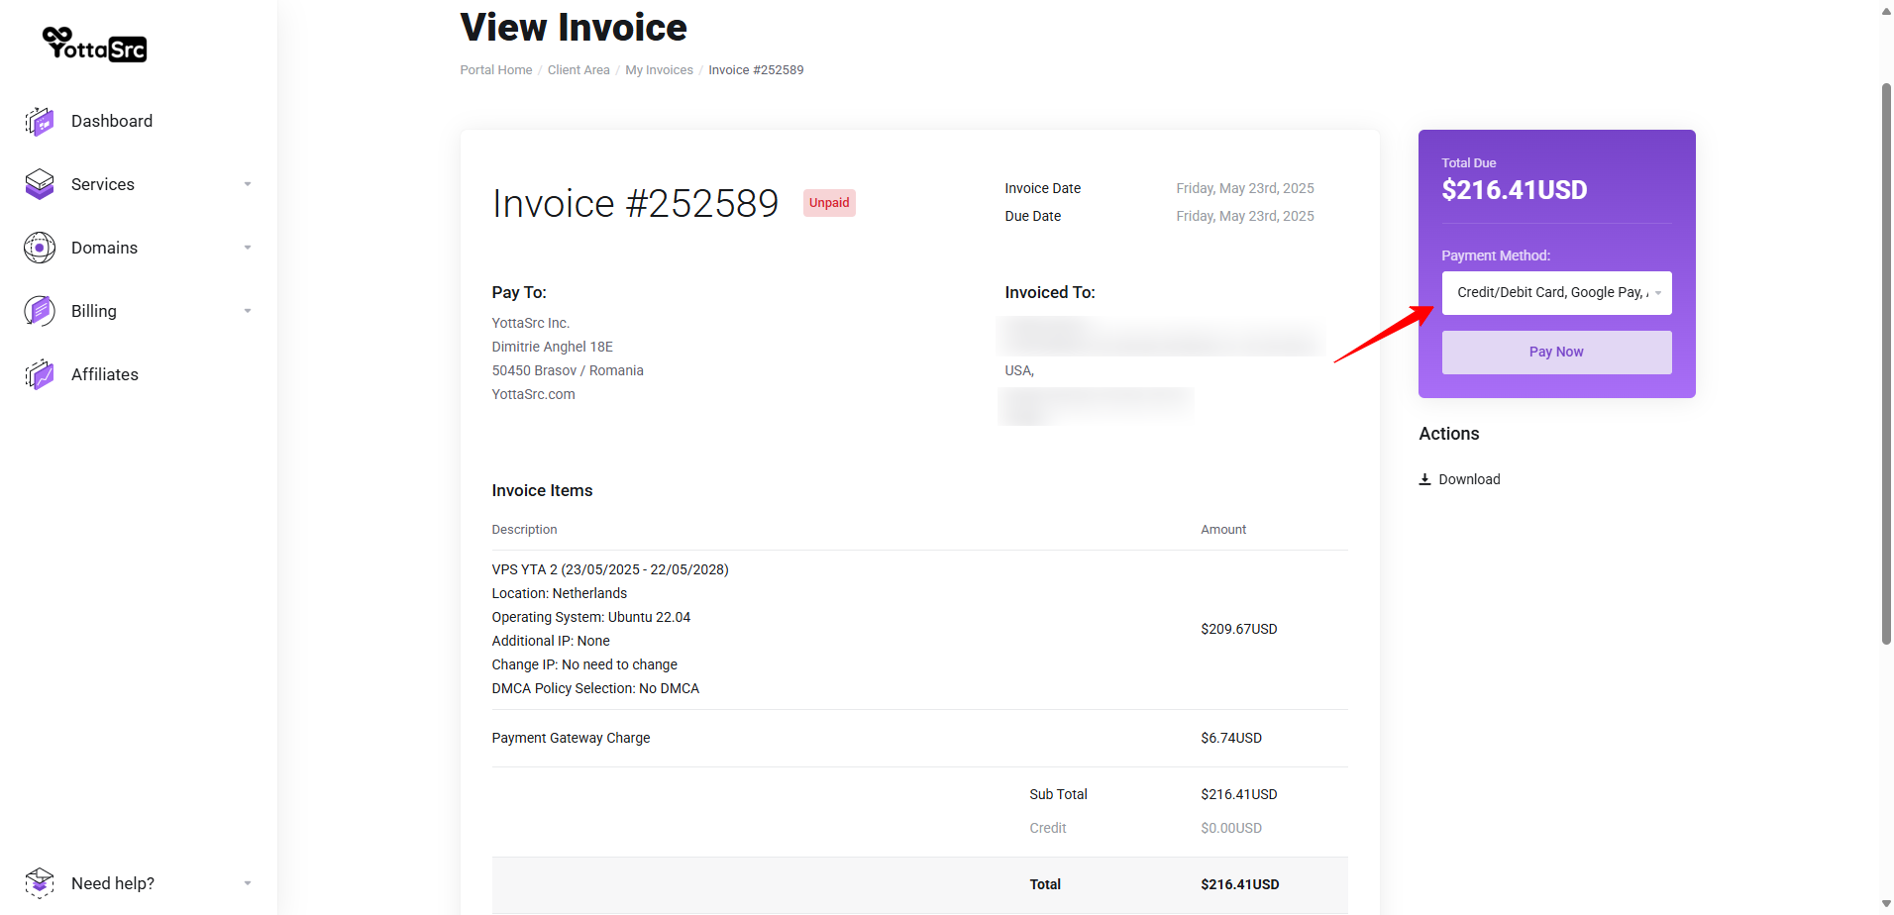This screenshot has width=1894, height=915.
Task: Click Operating System: Ubuntu 22.04 line
Action: point(591,617)
